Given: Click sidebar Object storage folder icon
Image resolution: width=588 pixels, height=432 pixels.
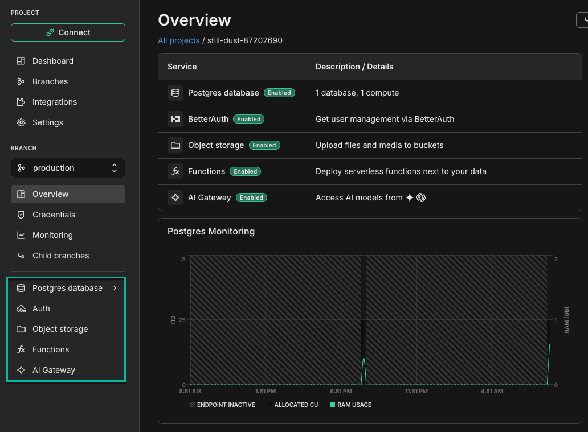Looking at the screenshot, I should (x=21, y=329).
